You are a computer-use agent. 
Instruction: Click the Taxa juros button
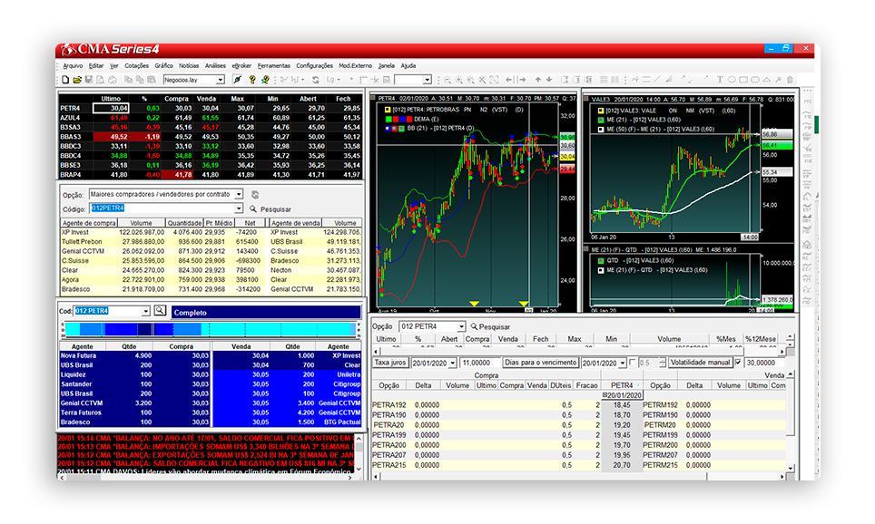(390, 363)
